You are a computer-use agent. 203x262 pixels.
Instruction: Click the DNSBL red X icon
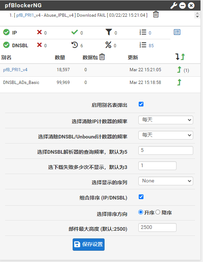tap(39, 45)
